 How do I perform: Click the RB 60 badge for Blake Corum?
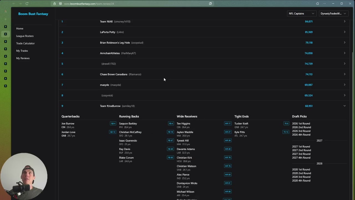tap(170, 157)
